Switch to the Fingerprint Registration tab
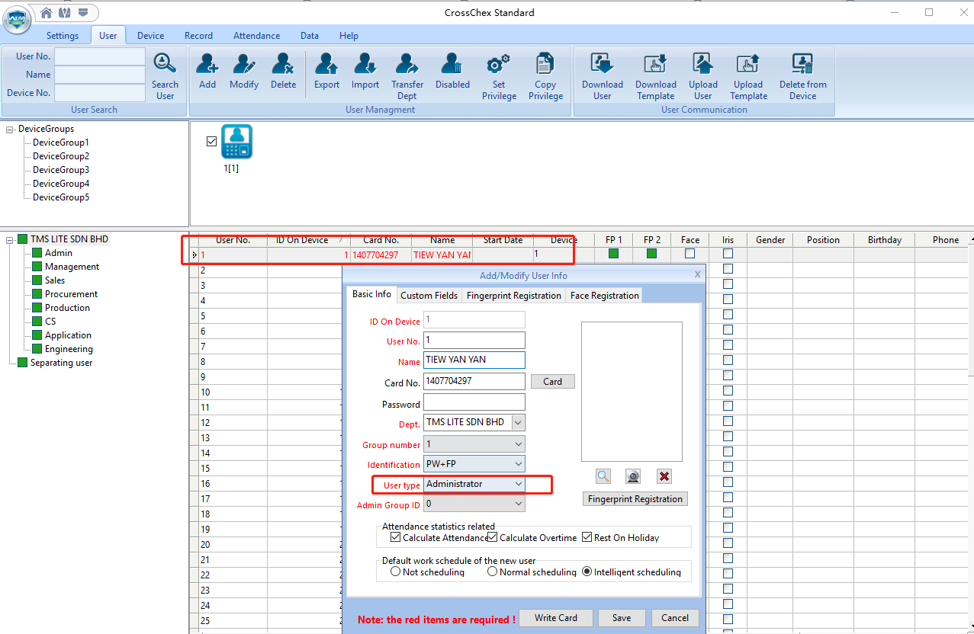 tap(513, 295)
